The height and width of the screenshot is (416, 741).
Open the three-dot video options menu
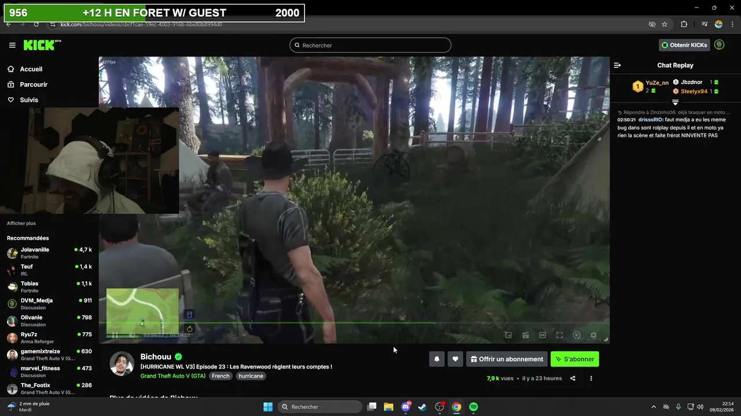click(591, 378)
